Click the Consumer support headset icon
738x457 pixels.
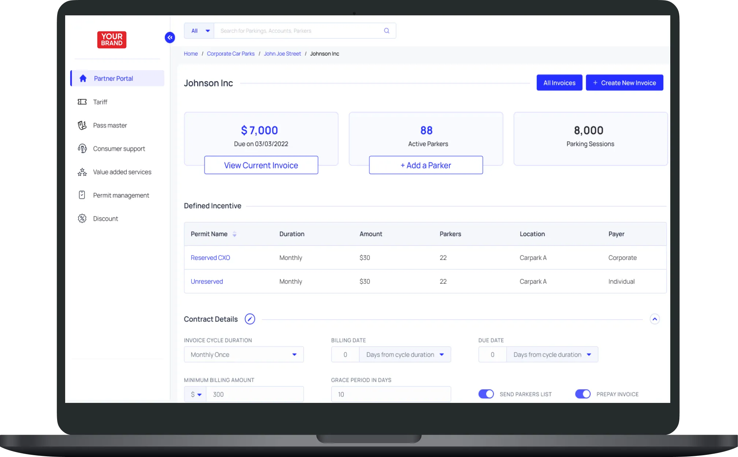[x=82, y=148]
